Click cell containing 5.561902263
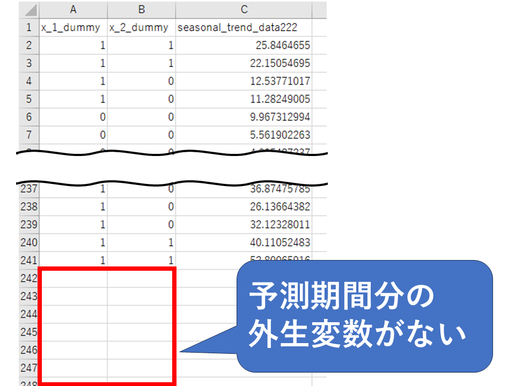Image resolution: width=515 pixels, height=386 pixels. (244, 135)
